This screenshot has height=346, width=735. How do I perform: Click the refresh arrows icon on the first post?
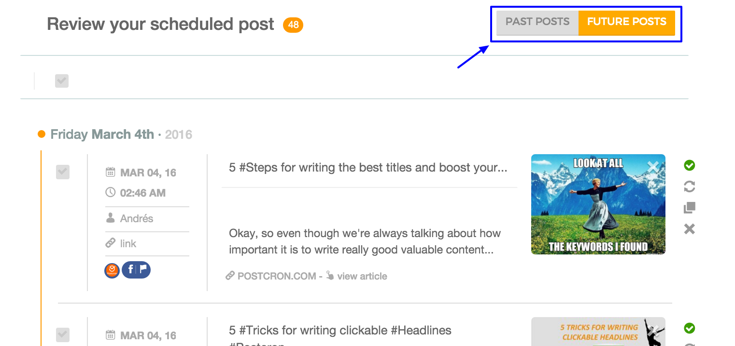(x=689, y=186)
